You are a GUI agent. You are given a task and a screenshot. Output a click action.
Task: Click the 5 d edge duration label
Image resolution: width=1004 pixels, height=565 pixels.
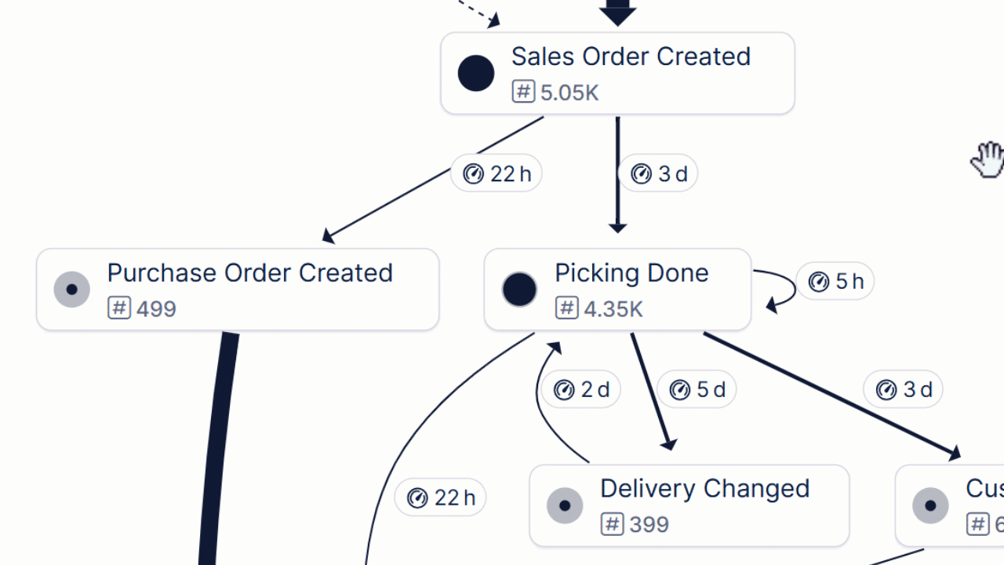click(697, 389)
